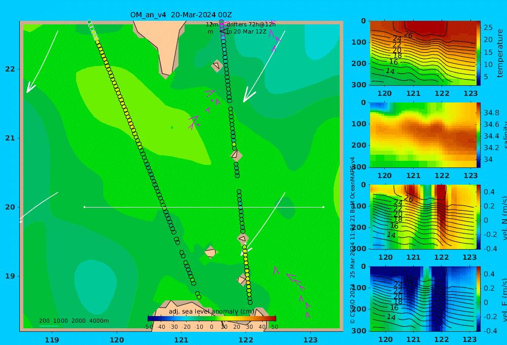Click the bathymetry legend '200 1000 2000 4000m'

[74, 321]
